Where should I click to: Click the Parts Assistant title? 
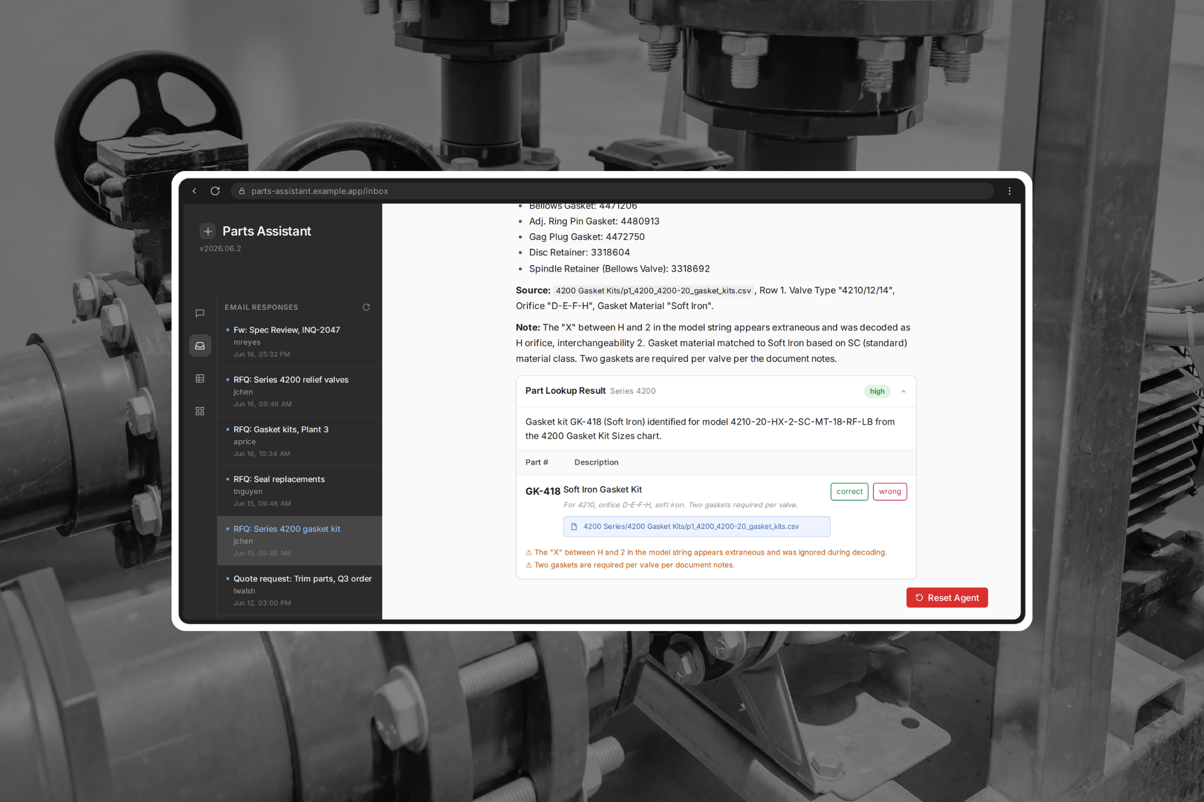[x=266, y=231]
